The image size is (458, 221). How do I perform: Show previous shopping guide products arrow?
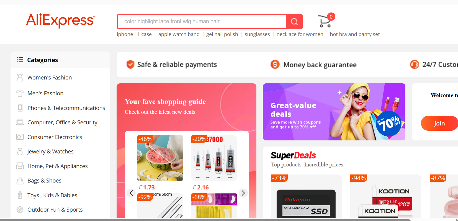click(131, 193)
